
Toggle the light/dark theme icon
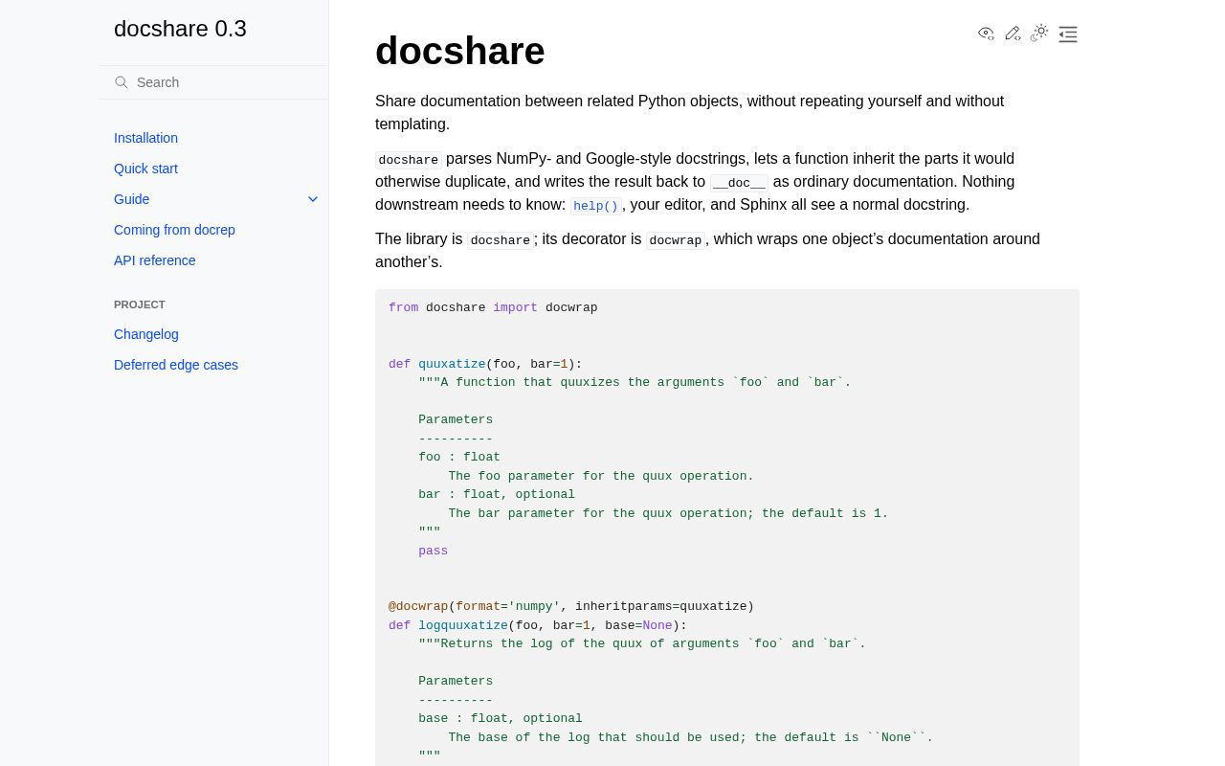pos(1039,33)
